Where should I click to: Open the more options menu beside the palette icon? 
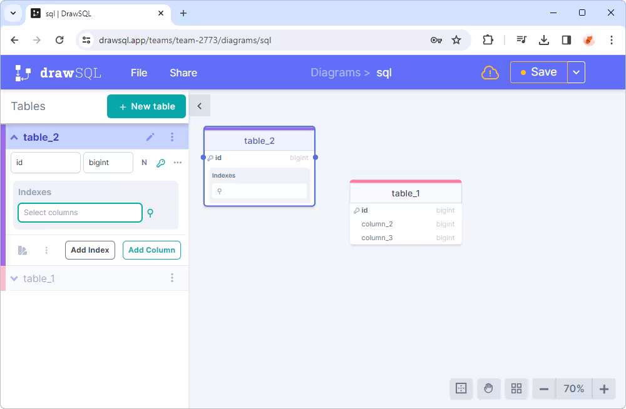(46, 250)
